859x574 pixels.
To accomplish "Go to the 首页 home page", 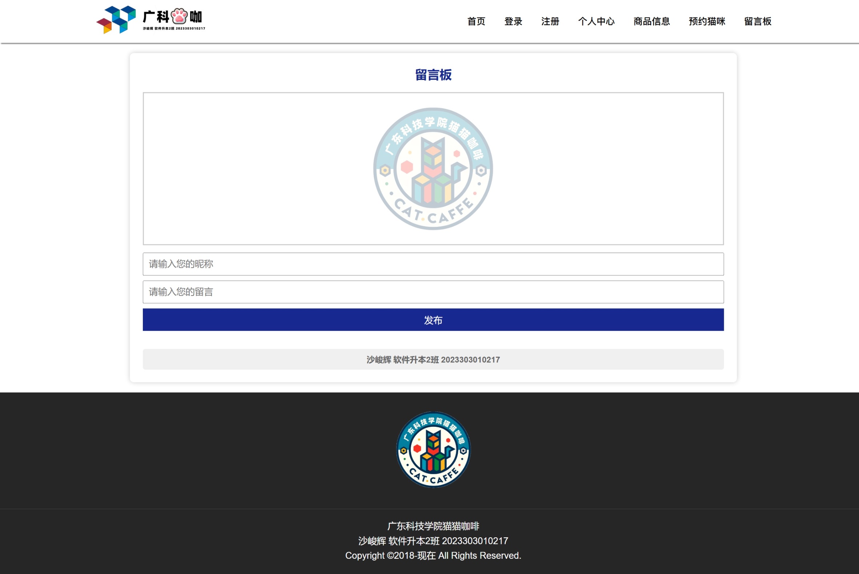I will [x=476, y=21].
